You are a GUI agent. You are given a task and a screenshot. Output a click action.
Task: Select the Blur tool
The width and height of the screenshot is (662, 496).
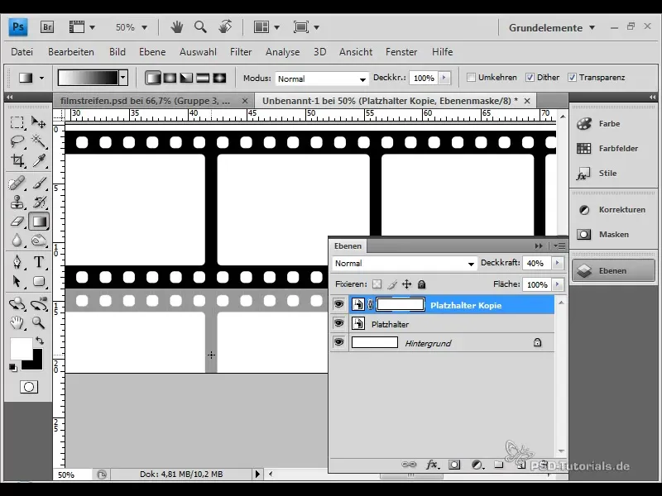pyautogui.click(x=17, y=241)
